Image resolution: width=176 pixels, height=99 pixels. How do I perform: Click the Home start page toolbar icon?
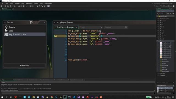pos(1,6)
